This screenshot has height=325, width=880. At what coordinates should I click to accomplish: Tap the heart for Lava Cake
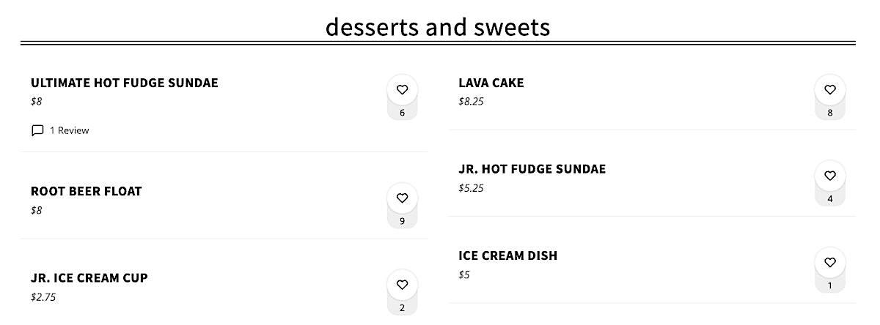tap(829, 90)
